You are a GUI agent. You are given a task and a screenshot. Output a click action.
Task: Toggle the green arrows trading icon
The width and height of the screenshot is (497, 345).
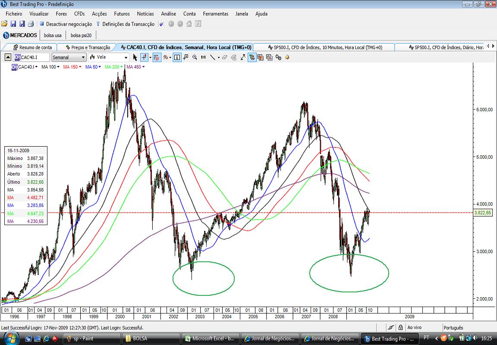(252, 57)
